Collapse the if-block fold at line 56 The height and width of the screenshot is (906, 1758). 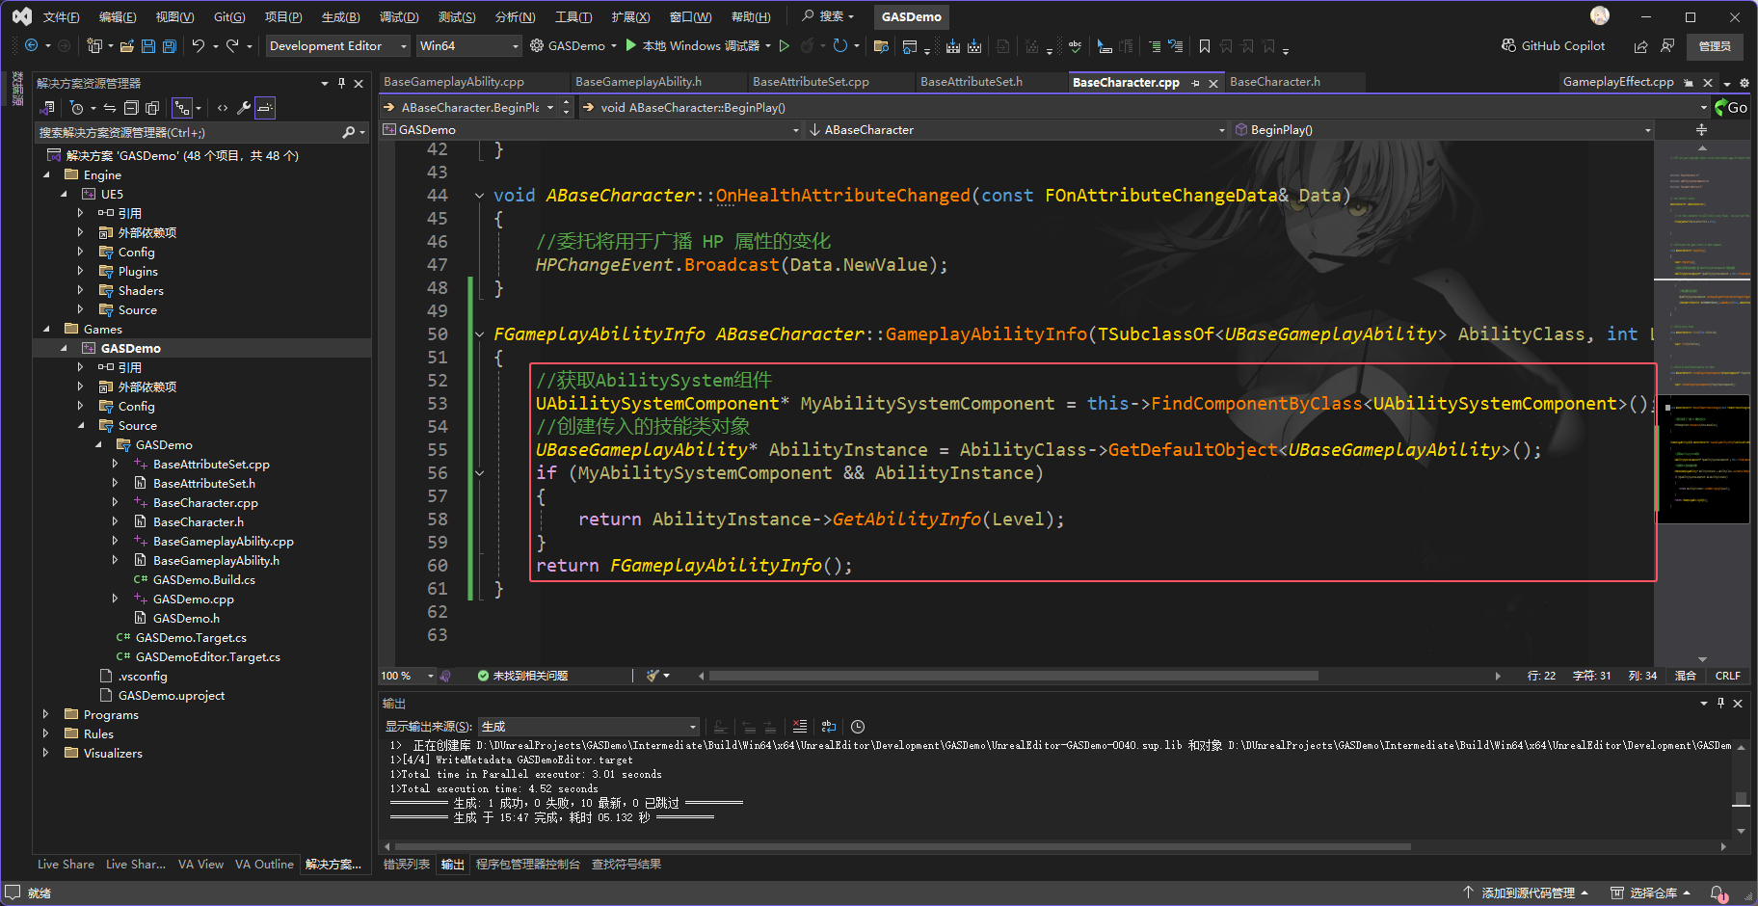click(x=479, y=473)
